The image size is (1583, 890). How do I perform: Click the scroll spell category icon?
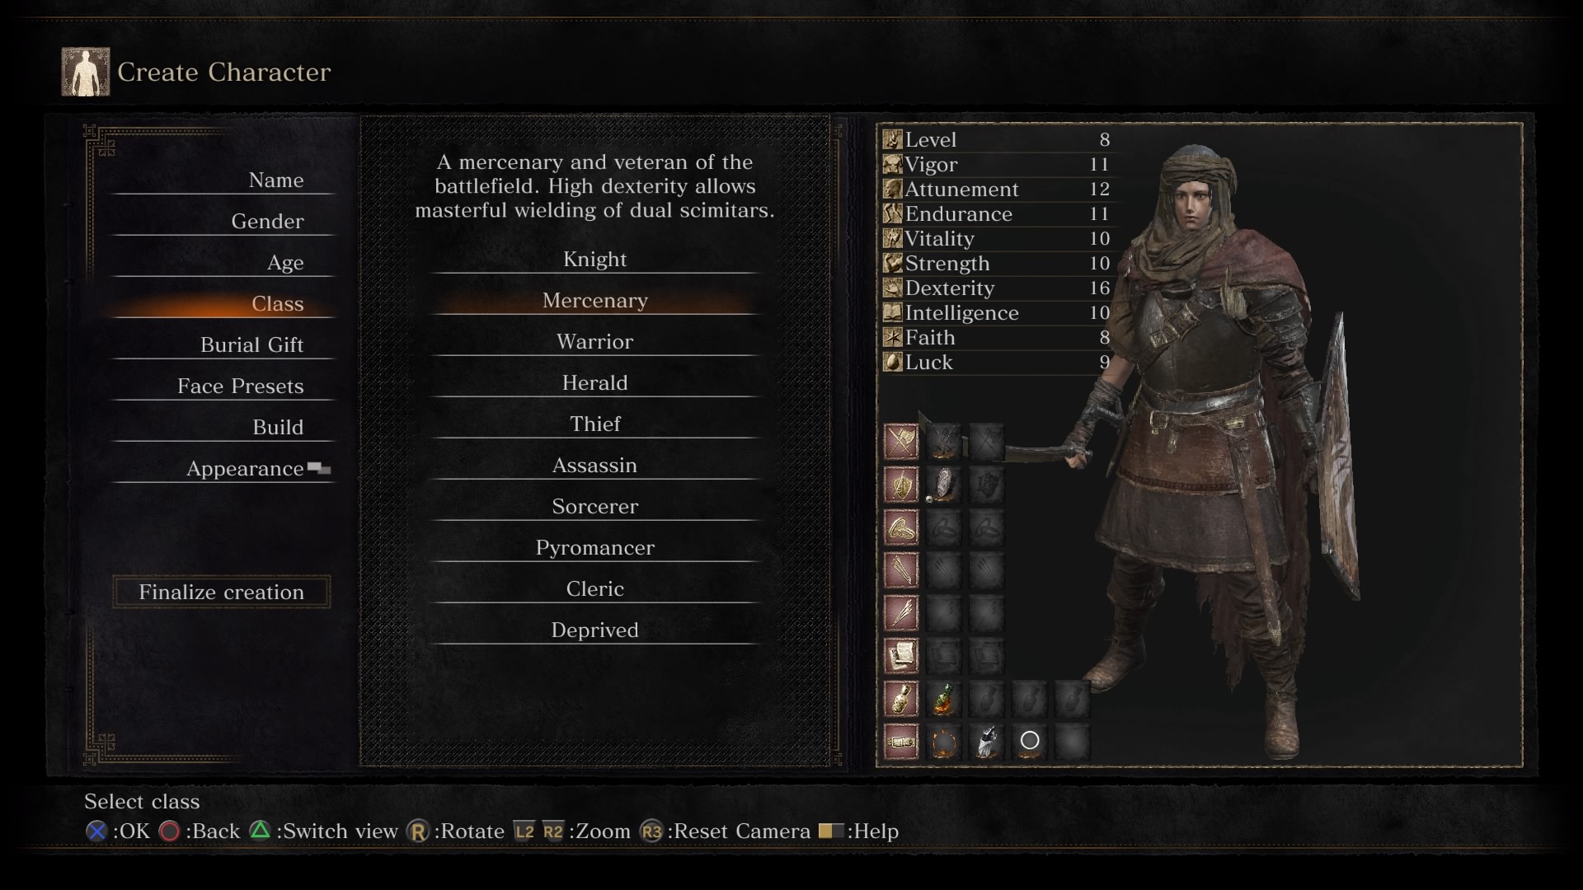point(901,657)
